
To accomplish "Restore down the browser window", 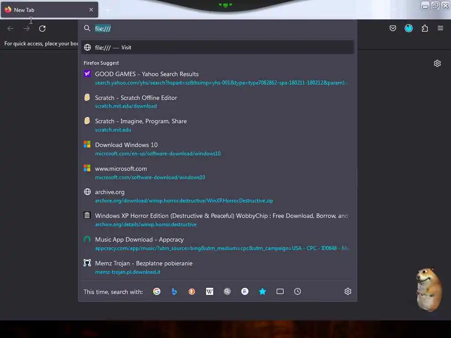I will point(436,5).
